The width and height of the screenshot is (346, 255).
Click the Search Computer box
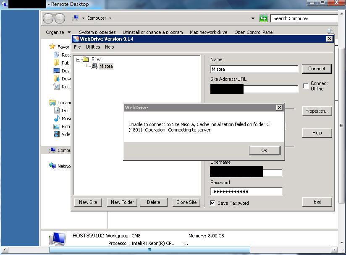tap(304, 18)
